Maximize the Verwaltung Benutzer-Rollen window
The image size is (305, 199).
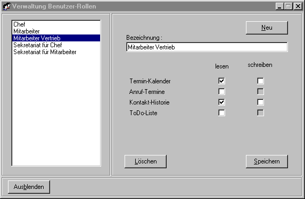(x=288, y=6)
